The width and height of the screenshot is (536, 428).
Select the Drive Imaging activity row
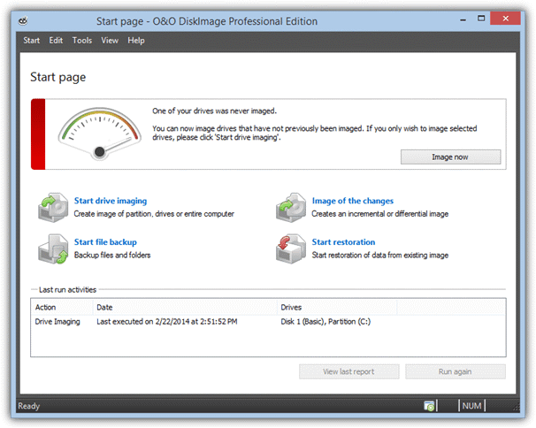(268, 322)
